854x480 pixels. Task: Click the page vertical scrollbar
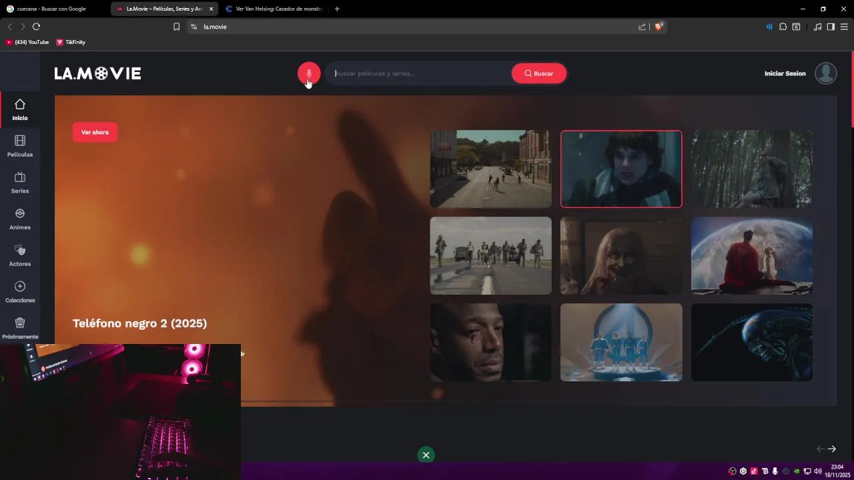pyautogui.click(x=851, y=89)
